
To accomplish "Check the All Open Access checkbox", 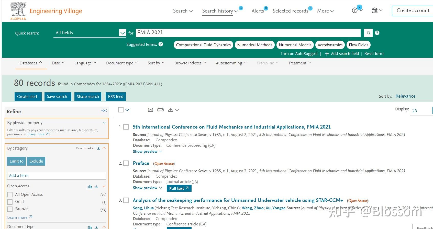I will (10, 194).
